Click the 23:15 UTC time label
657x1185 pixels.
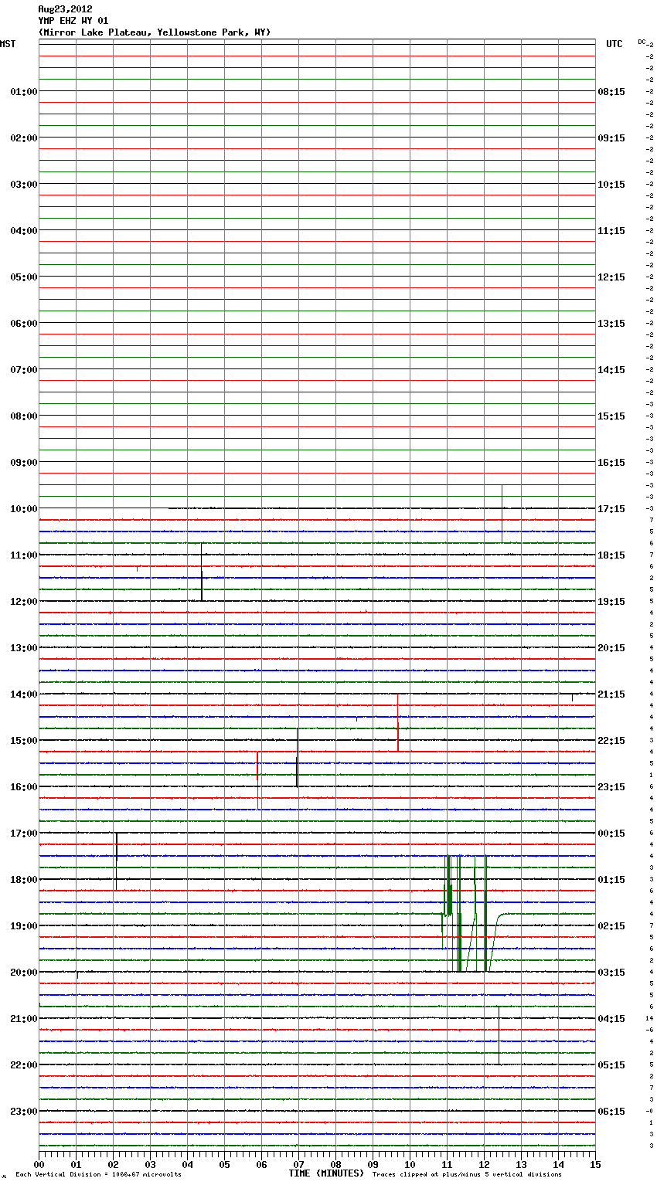[x=611, y=787]
